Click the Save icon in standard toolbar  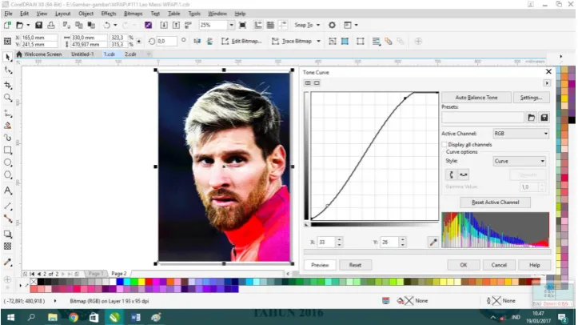click(38, 25)
